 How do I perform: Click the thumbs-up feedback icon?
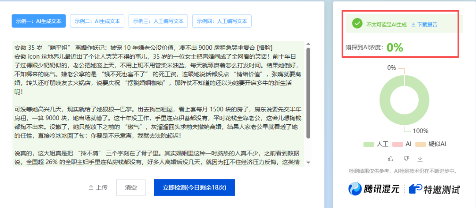(x=391, y=159)
